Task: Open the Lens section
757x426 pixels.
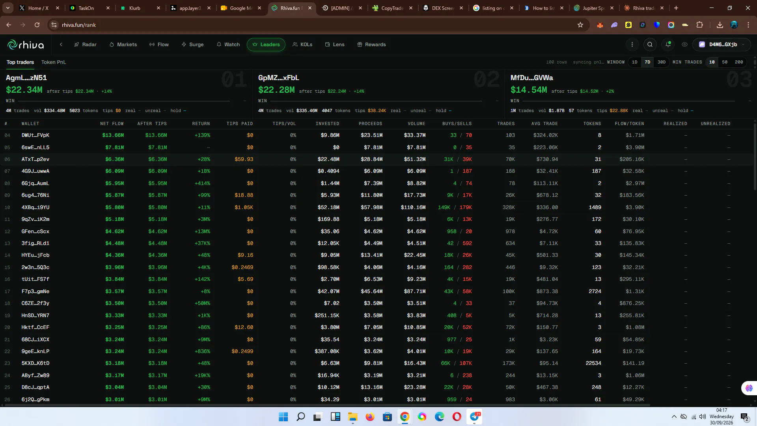Action: click(x=335, y=45)
